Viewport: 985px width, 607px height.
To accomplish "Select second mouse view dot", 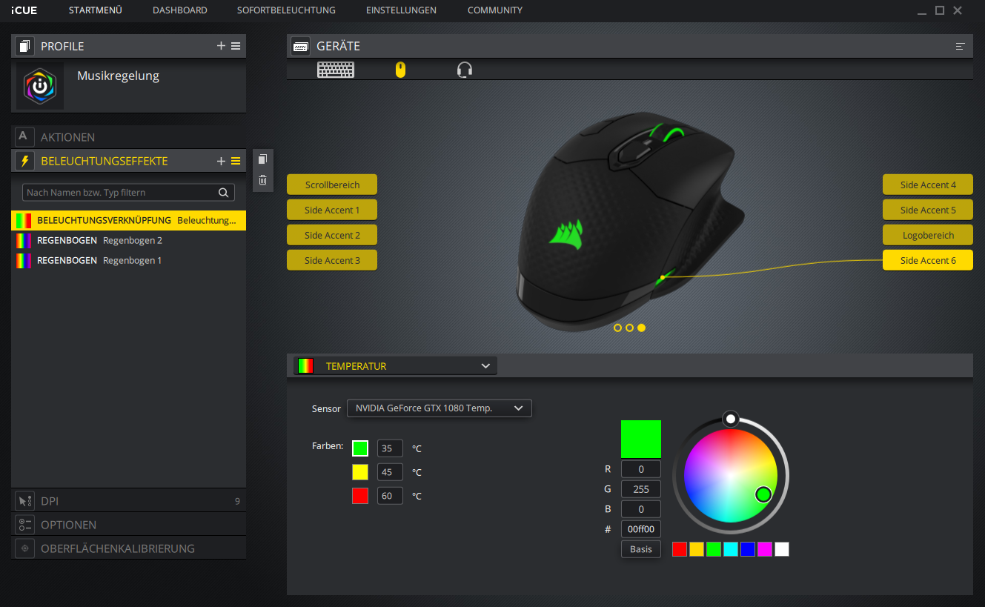I will pyautogui.click(x=629, y=327).
